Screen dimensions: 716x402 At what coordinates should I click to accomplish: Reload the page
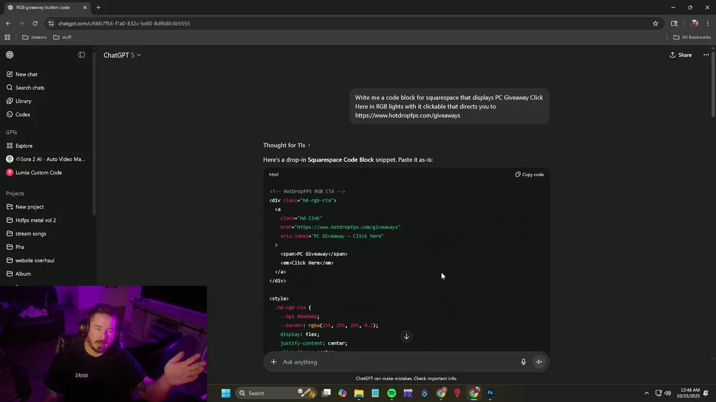[35, 23]
